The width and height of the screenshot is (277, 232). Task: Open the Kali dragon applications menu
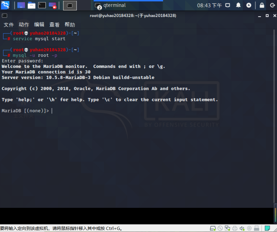coord(5,5)
